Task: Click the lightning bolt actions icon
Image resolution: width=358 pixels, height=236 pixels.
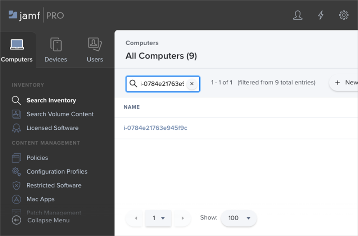Action: pyautogui.click(x=321, y=15)
